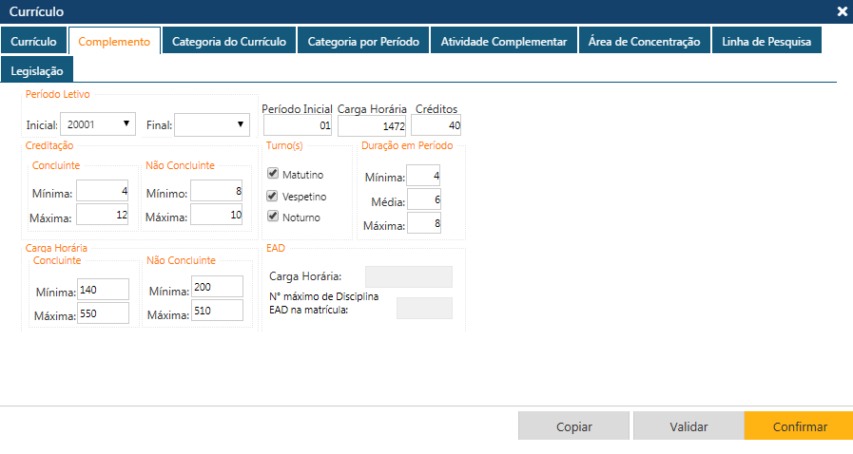Click the Período Inicial input box
This screenshot has width=853, height=454.
pyautogui.click(x=298, y=125)
